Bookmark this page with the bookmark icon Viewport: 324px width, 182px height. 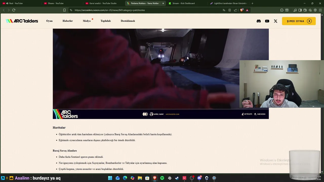pos(64,10)
